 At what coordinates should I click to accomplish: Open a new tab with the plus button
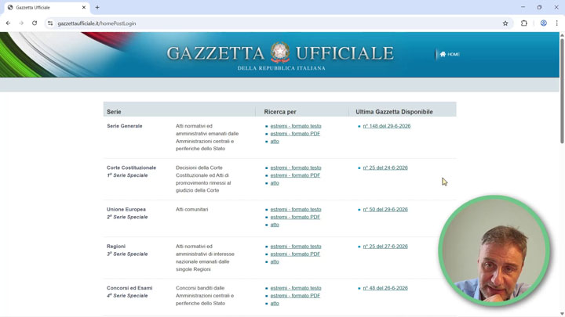(97, 7)
